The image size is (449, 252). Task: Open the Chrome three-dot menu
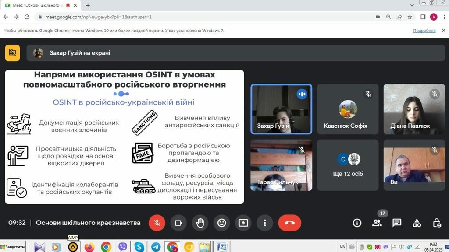pos(444,17)
